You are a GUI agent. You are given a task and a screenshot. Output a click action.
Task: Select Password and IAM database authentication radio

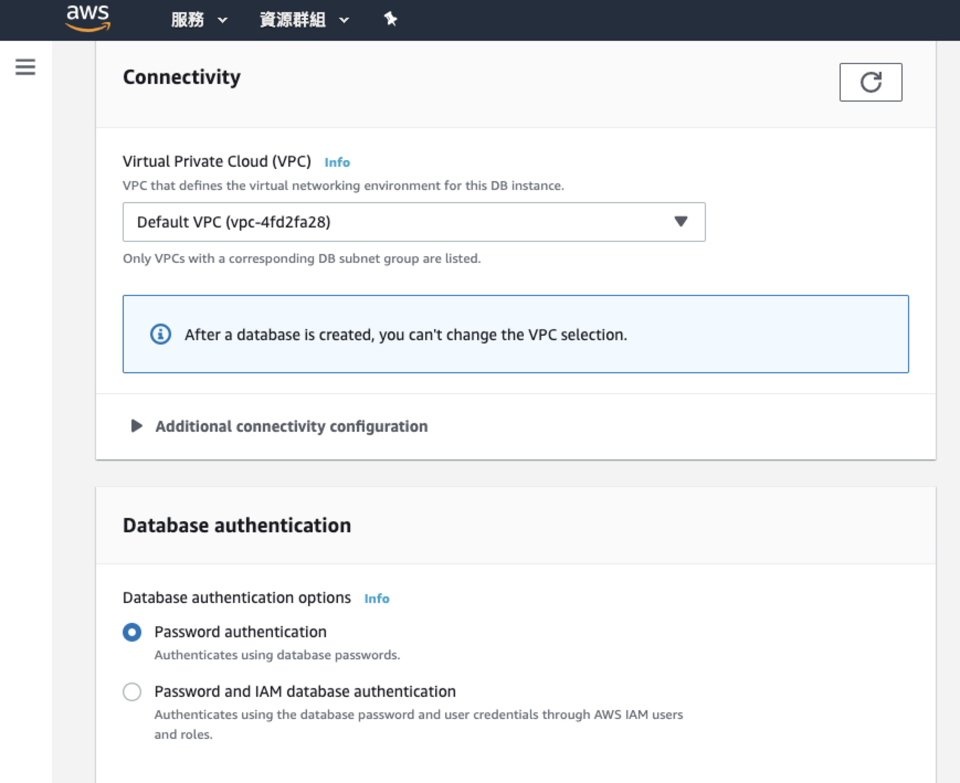[132, 691]
